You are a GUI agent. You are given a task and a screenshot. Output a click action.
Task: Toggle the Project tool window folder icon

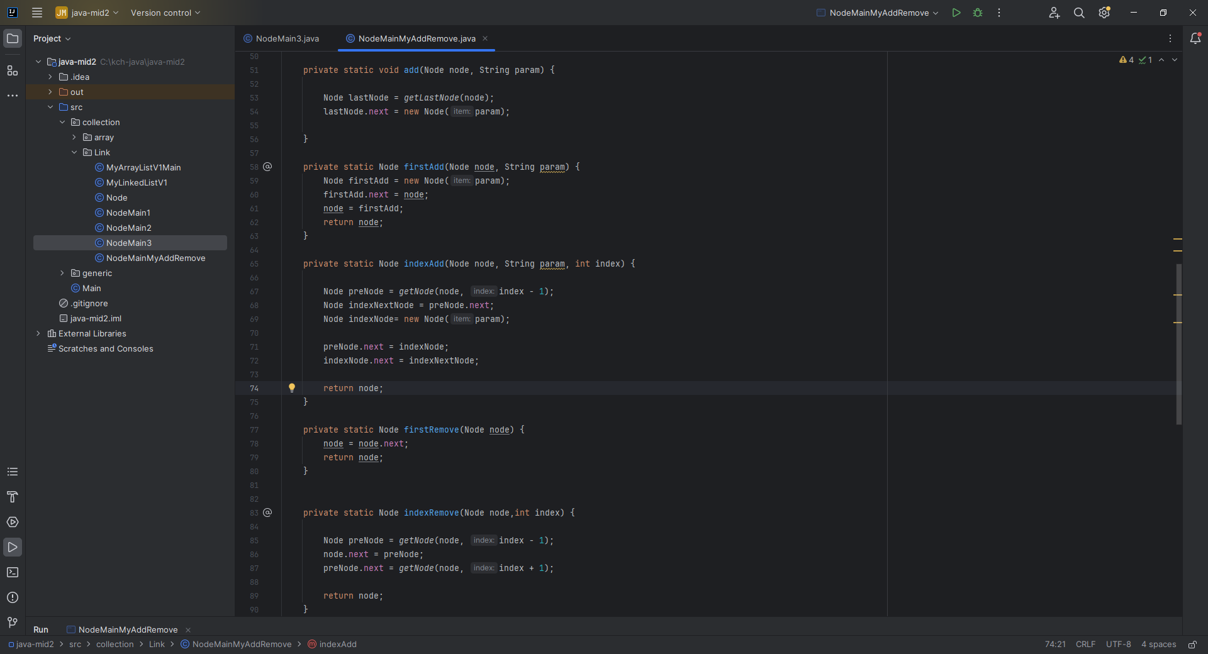coord(13,38)
